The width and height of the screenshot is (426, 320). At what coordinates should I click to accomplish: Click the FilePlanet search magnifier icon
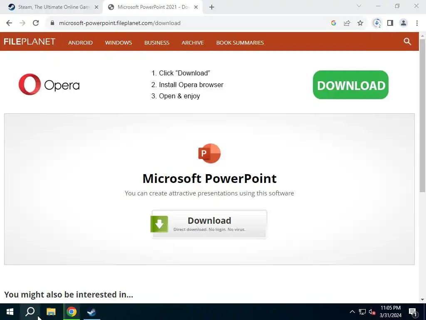(x=407, y=42)
